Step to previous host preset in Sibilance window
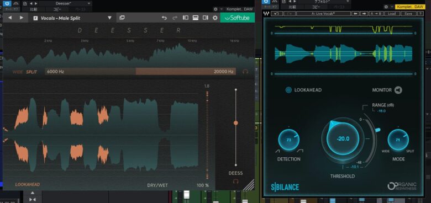This screenshot has width=431, height=203. 290,1
